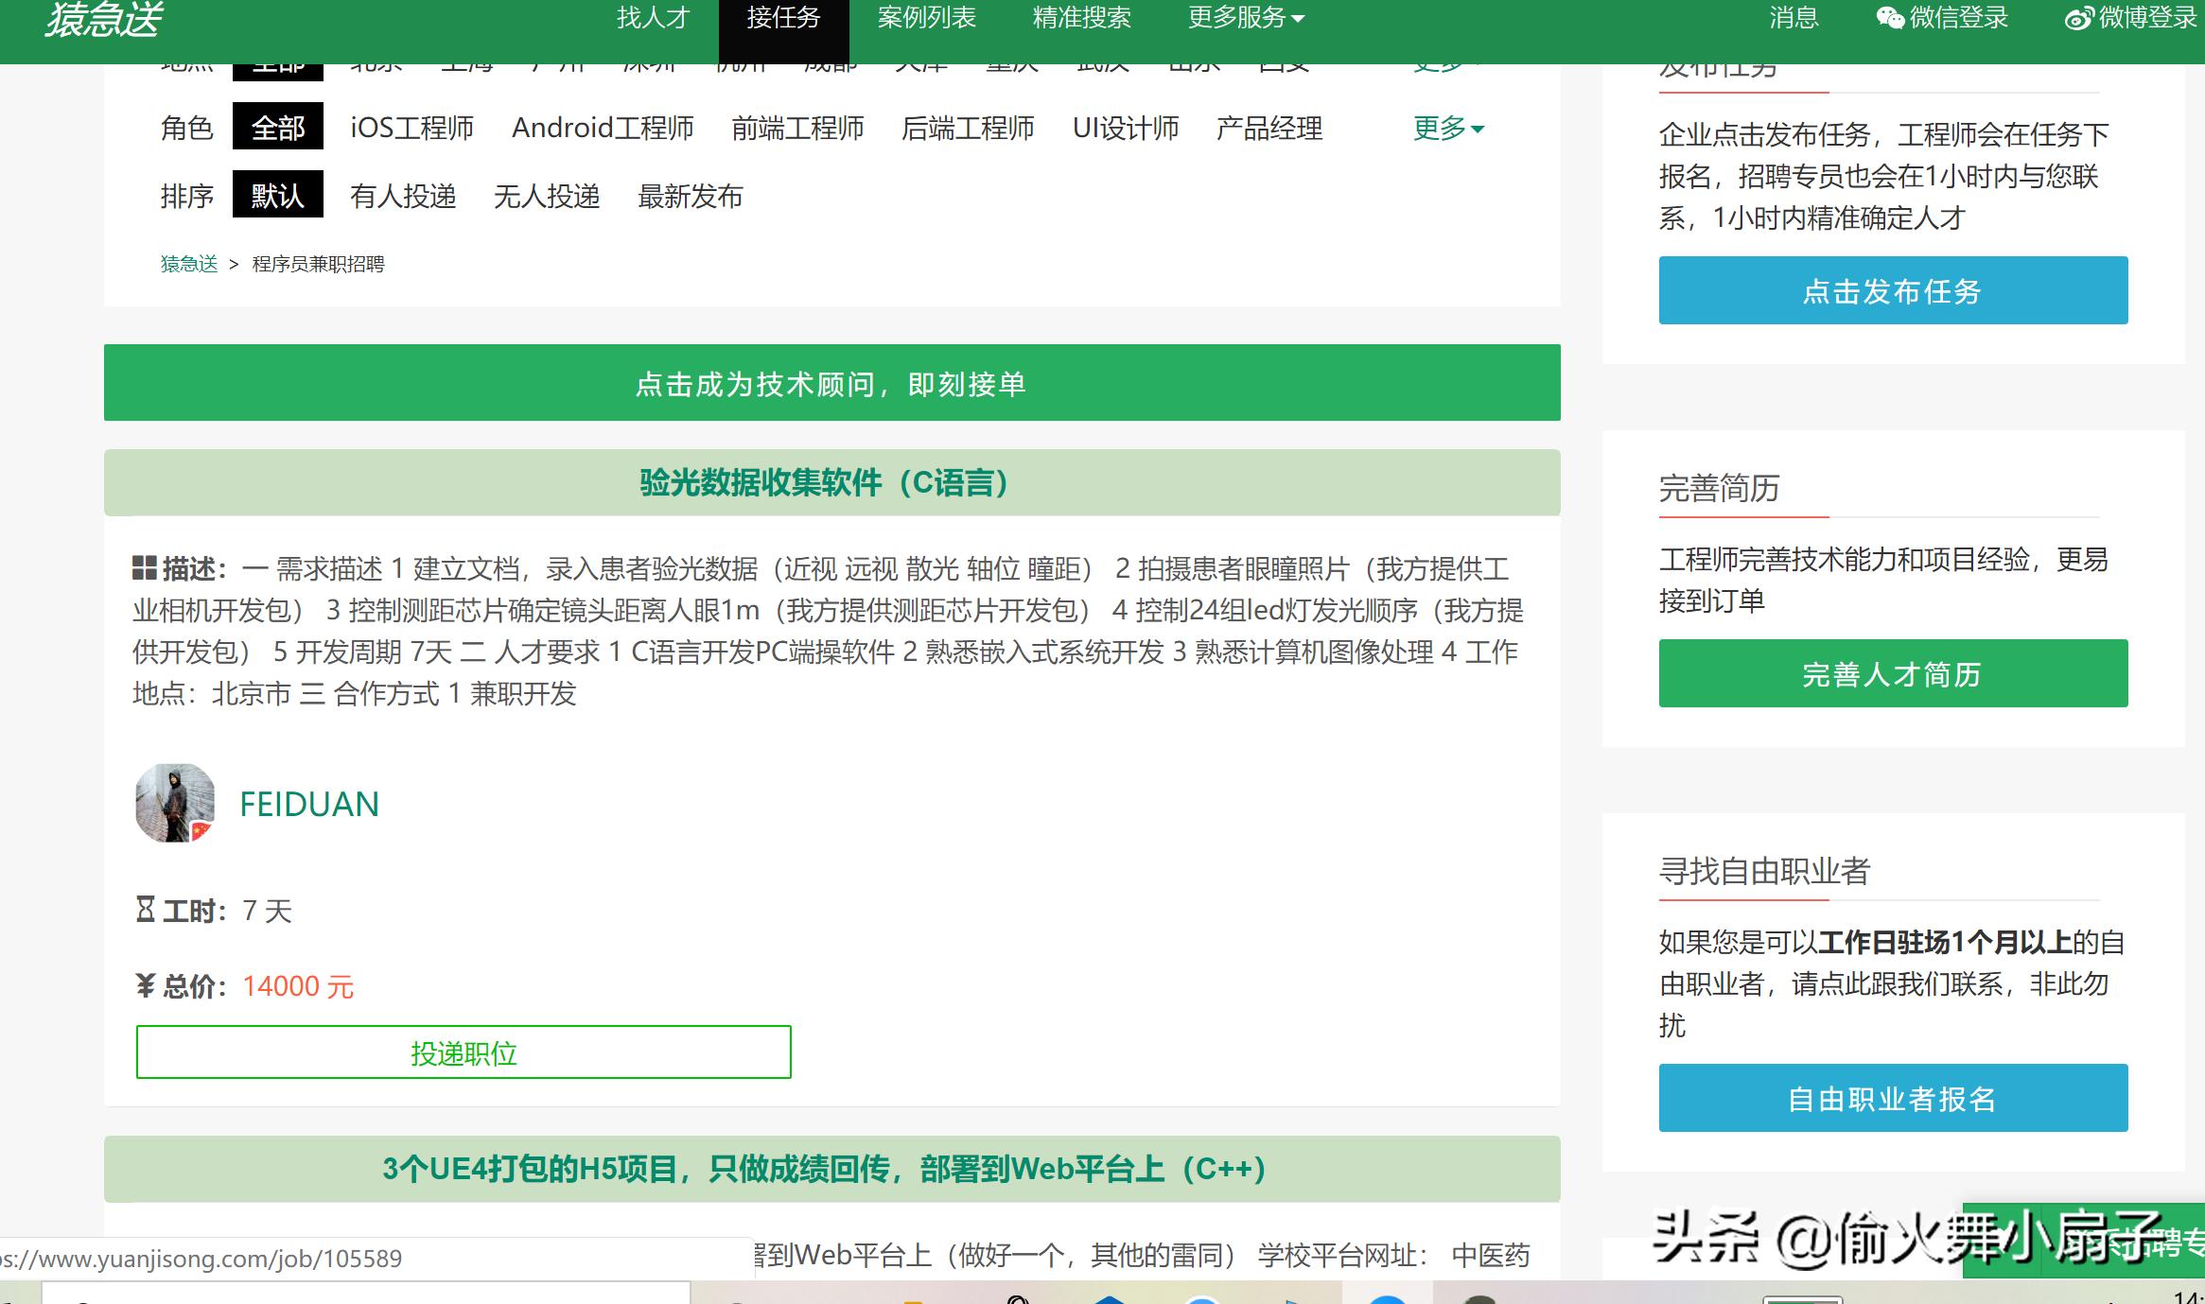The width and height of the screenshot is (2205, 1304).
Task: Toggle the 有人投递 sort filter
Action: pos(403,196)
